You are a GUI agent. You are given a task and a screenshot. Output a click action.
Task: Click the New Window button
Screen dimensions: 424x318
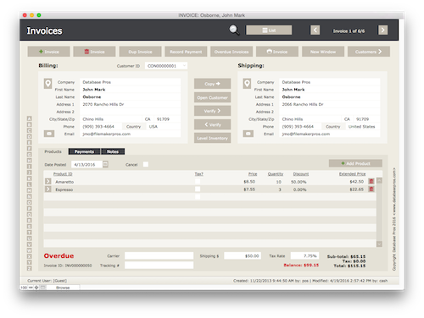click(x=323, y=52)
